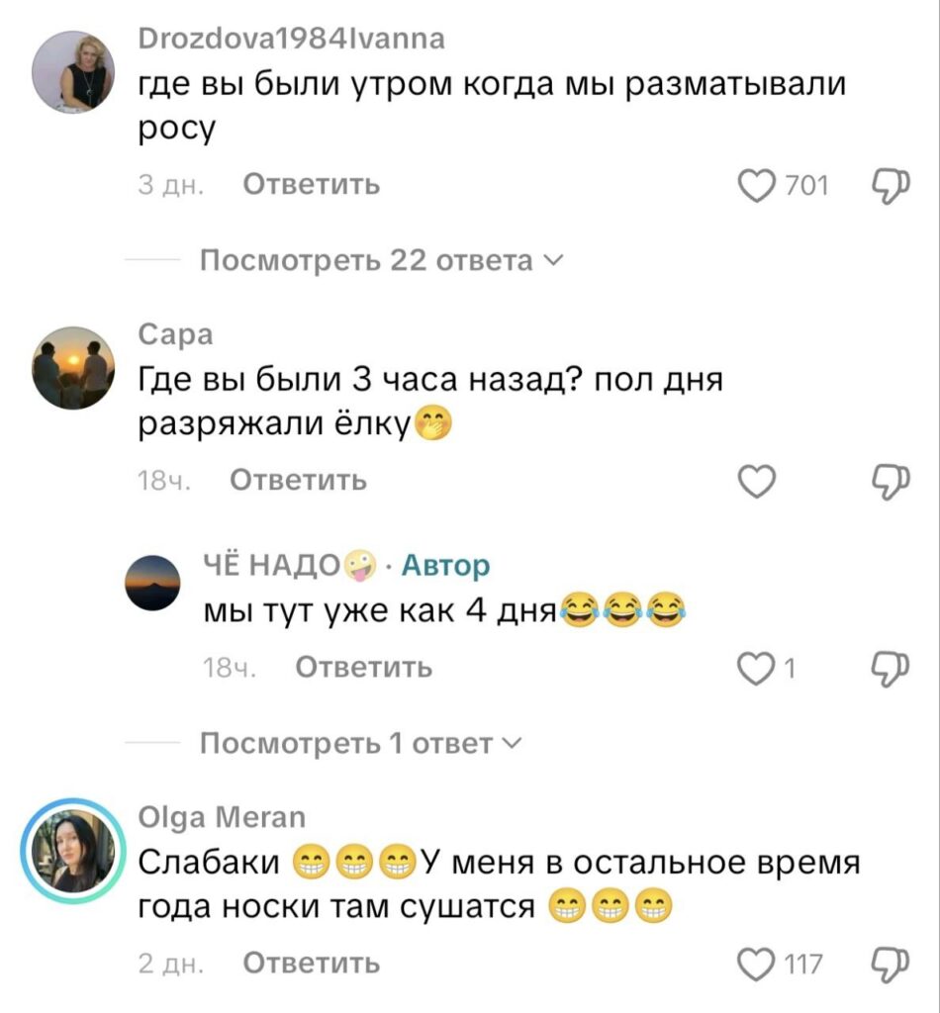Viewport: 940px width, 1013px height.
Task: Dislike Сара's comment with thumbs-down icon
Action: tap(891, 482)
